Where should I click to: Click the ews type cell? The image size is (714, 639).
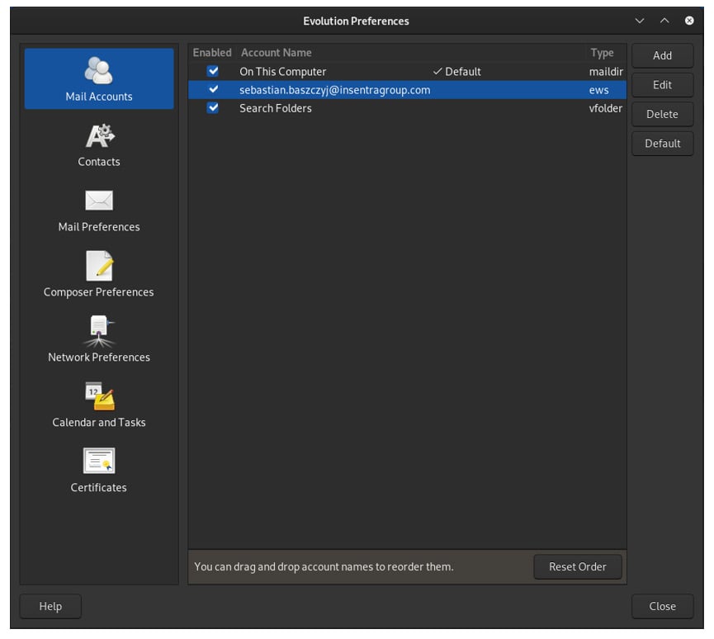(x=598, y=90)
